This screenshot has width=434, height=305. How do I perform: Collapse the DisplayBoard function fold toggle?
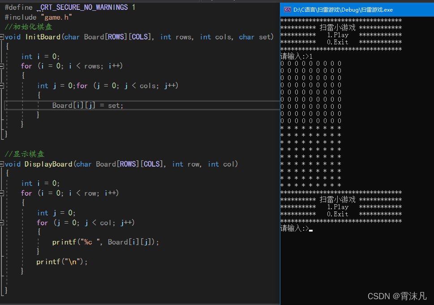click(x=2, y=164)
